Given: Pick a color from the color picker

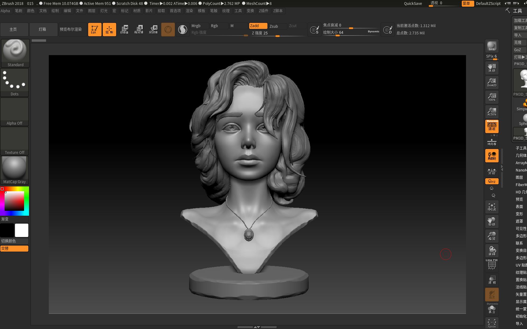Looking at the screenshot, I should pyautogui.click(x=14, y=200).
